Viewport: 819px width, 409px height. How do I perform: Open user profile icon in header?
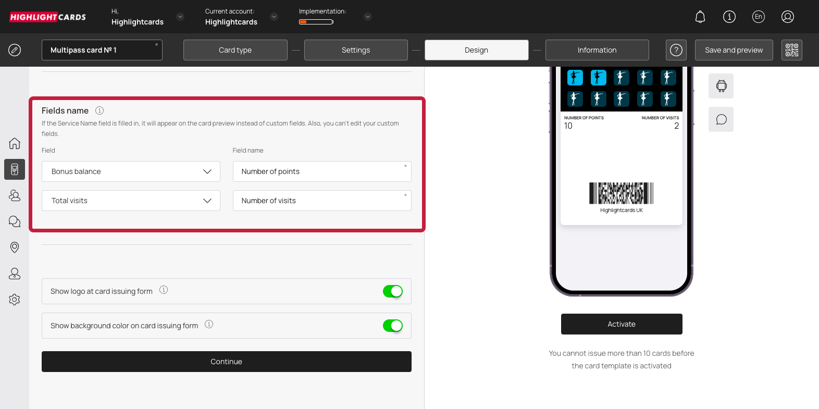(787, 17)
